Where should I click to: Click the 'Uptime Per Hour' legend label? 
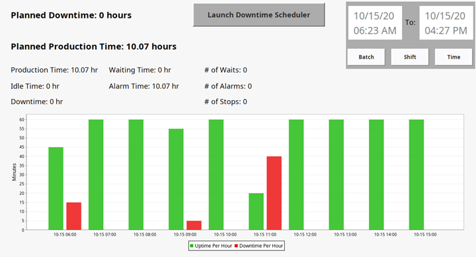(213, 246)
